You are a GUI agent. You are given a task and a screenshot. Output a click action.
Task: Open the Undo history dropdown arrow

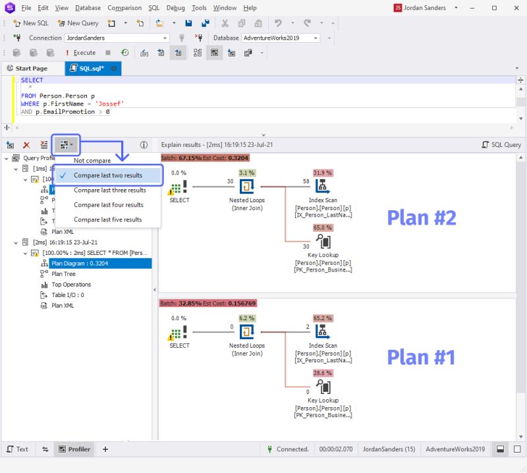click(x=292, y=23)
